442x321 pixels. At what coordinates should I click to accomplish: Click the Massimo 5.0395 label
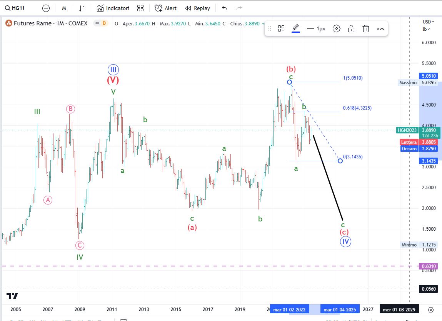click(418, 83)
